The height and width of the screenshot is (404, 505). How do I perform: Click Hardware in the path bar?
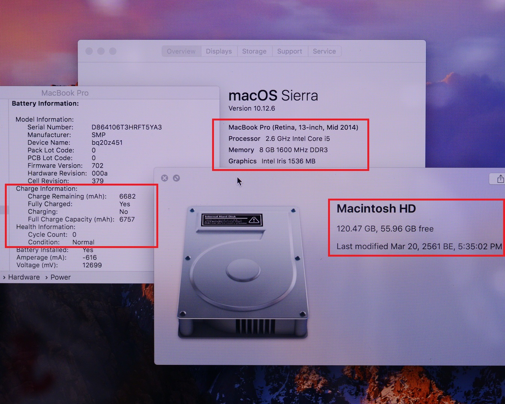(x=24, y=277)
